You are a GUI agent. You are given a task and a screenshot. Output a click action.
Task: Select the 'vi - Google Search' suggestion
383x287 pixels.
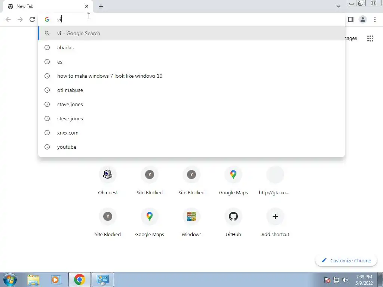click(x=191, y=33)
